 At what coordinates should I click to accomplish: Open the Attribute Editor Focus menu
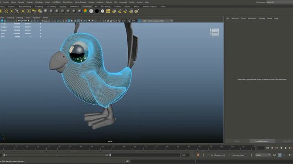(243, 18)
